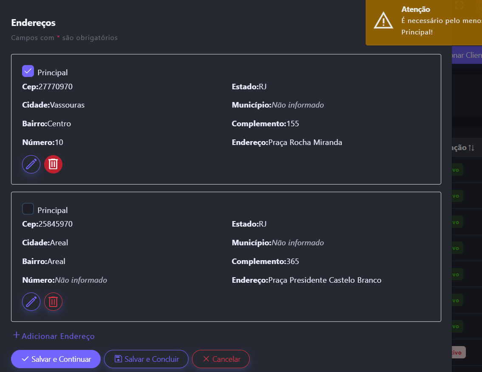Click the Praça Presidente Castelo Branco address text
The width and height of the screenshot is (482, 372).
(325, 280)
